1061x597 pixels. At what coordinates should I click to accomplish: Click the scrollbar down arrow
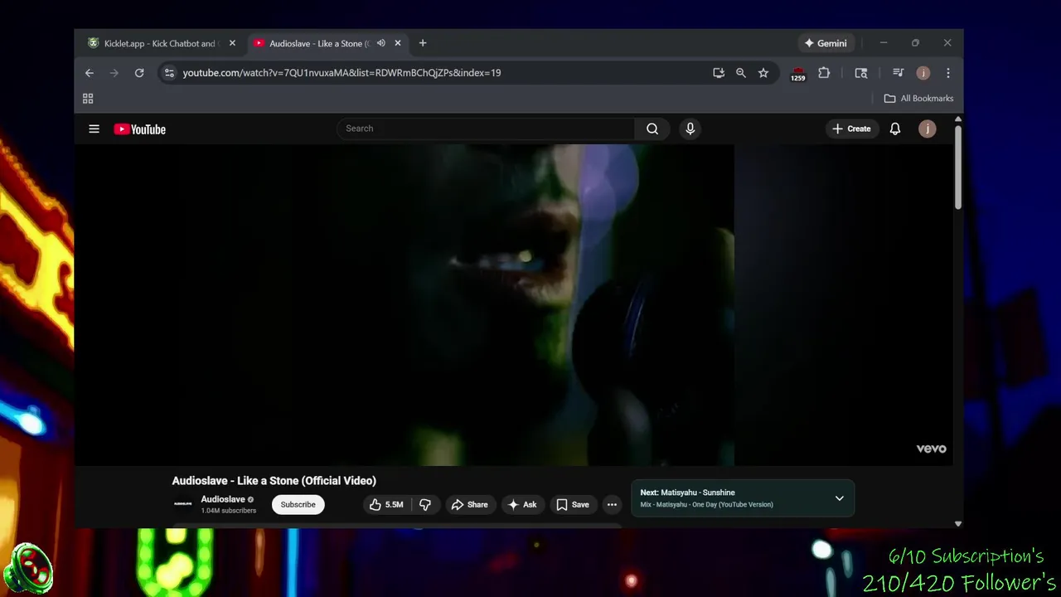(x=958, y=524)
